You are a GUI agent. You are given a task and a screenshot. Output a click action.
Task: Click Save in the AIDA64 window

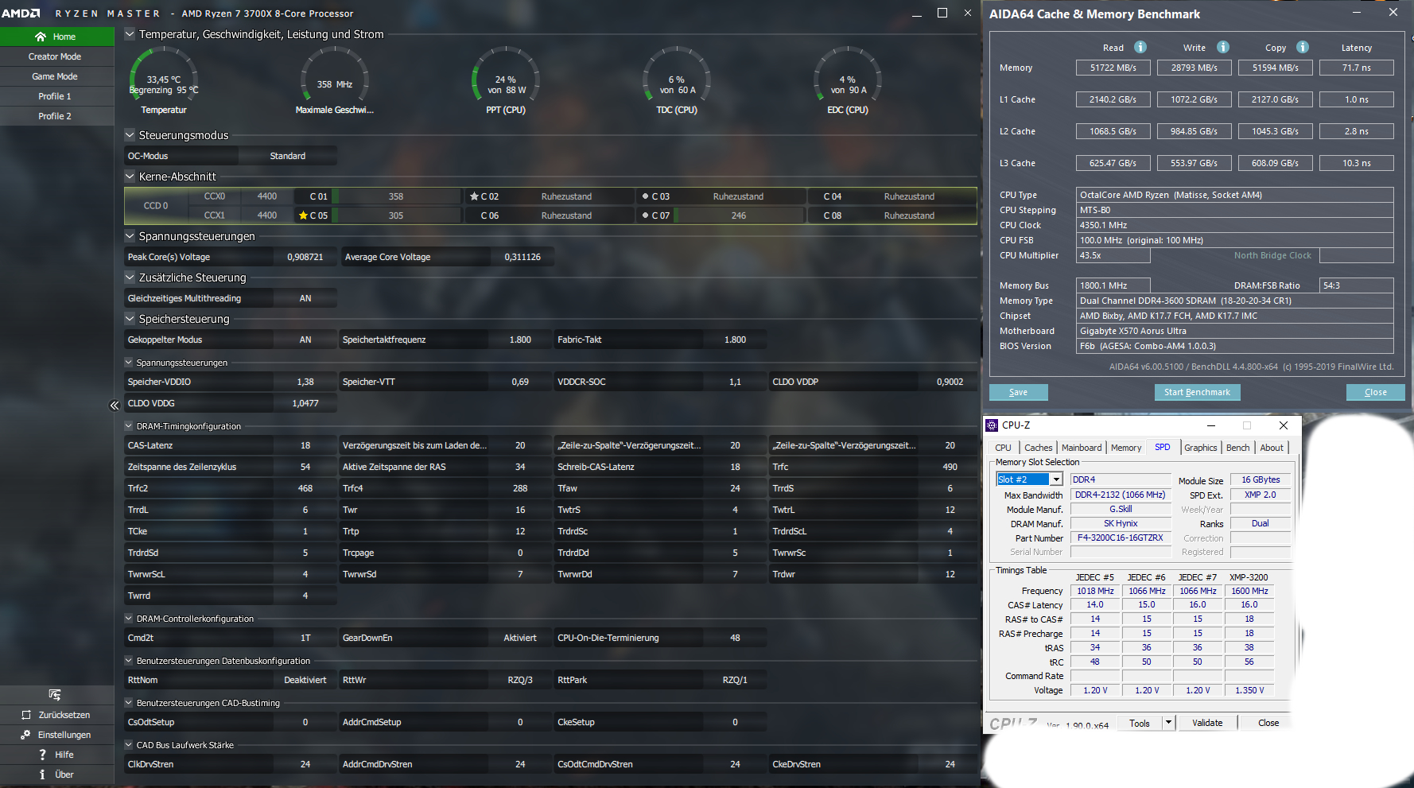[x=1019, y=392]
